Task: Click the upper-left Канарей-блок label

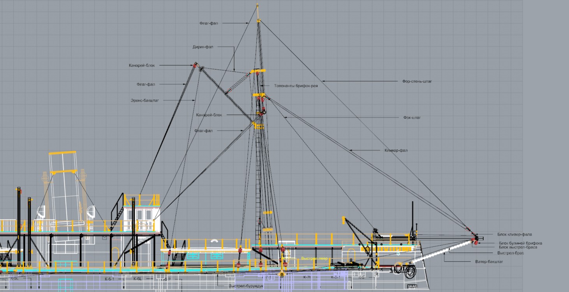Action: (x=142, y=65)
